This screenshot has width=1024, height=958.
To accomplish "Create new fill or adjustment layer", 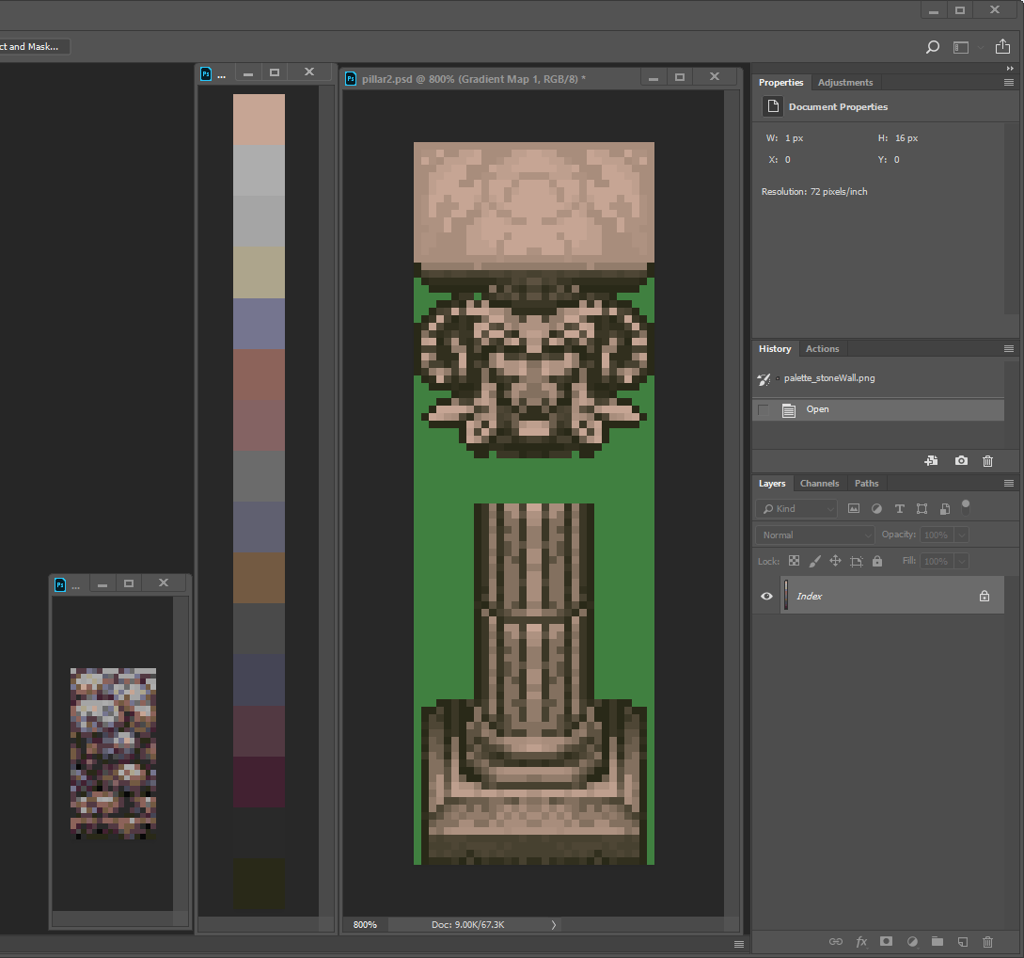I will tap(911, 941).
